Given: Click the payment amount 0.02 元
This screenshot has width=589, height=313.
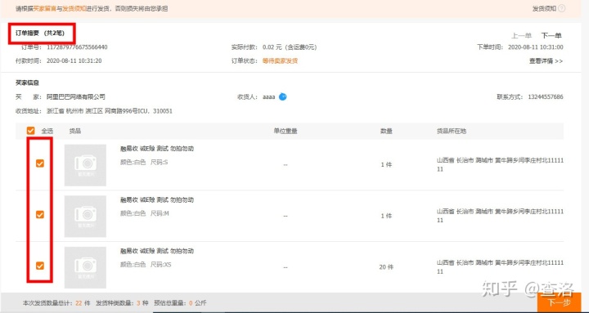Looking at the screenshot, I should click(x=272, y=47).
